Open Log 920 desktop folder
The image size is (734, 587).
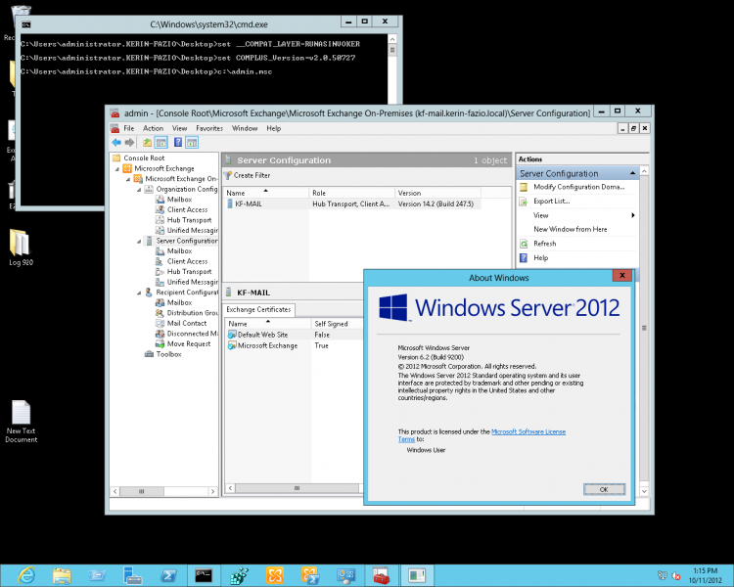(21, 248)
